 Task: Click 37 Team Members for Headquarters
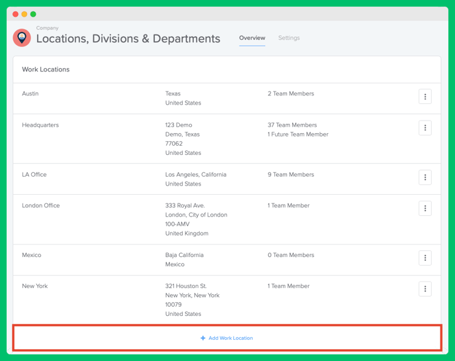coord(292,125)
